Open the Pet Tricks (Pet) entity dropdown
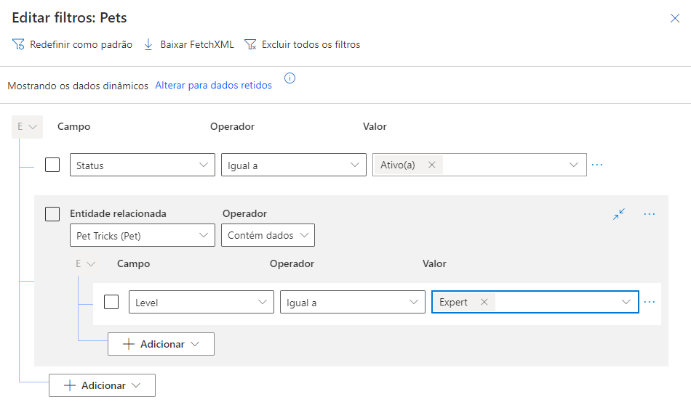Viewport: 691px width, 418px height. pyautogui.click(x=143, y=236)
